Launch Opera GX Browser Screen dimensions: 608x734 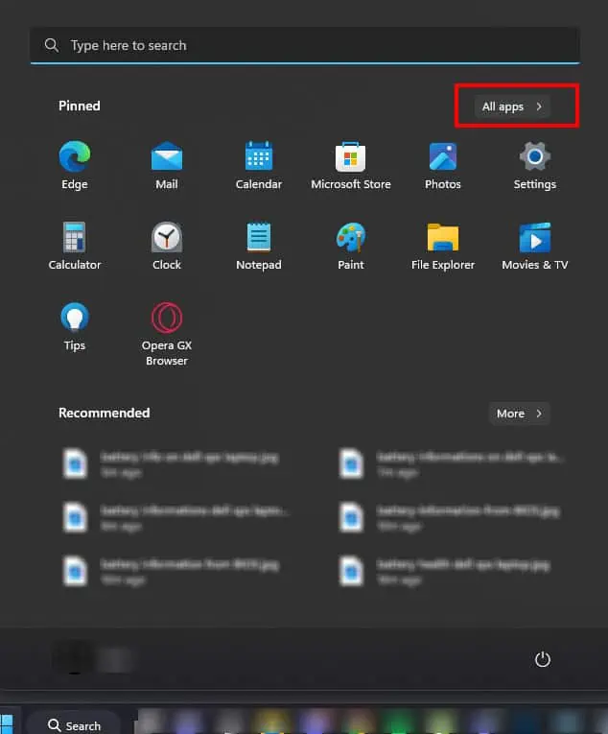(167, 334)
